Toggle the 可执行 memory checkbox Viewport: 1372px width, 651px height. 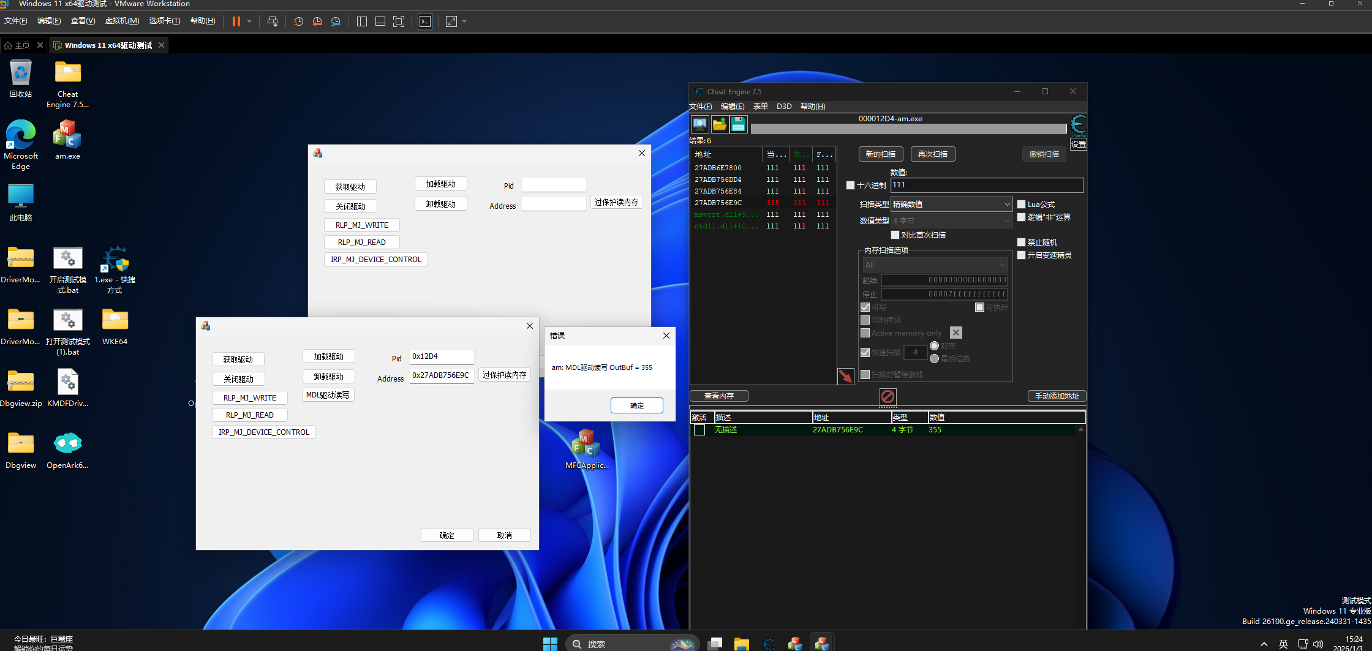tap(979, 307)
